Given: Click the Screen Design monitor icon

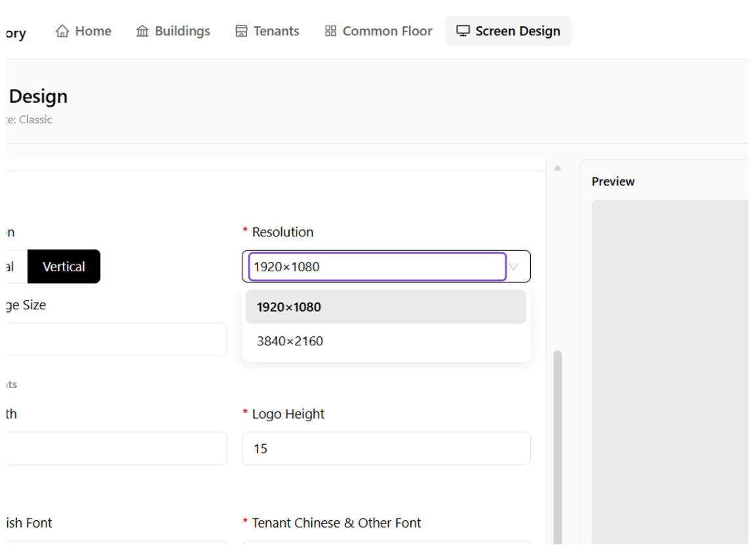Looking at the screenshot, I should pyautogui.click(x=463, y=31).
